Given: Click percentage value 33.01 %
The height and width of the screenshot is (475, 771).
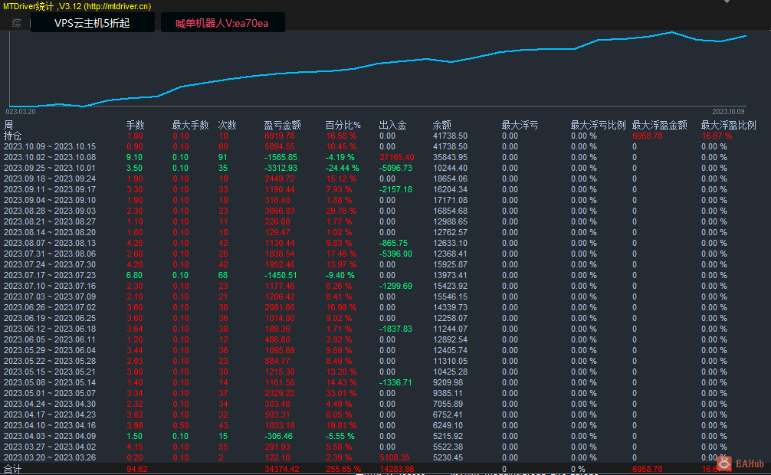Looking at the screenshot, I should click(341, 393).
